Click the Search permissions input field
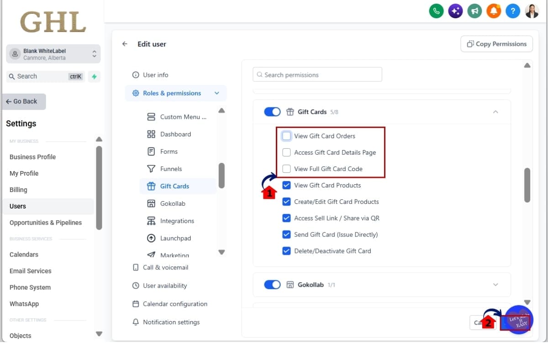The image size is (548, 343). (x=317, y=75)
